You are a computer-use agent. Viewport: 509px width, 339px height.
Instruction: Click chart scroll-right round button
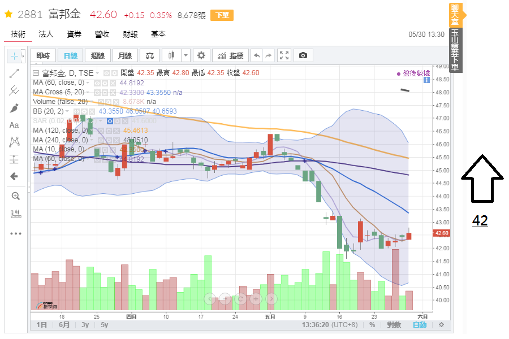(271, 298)
